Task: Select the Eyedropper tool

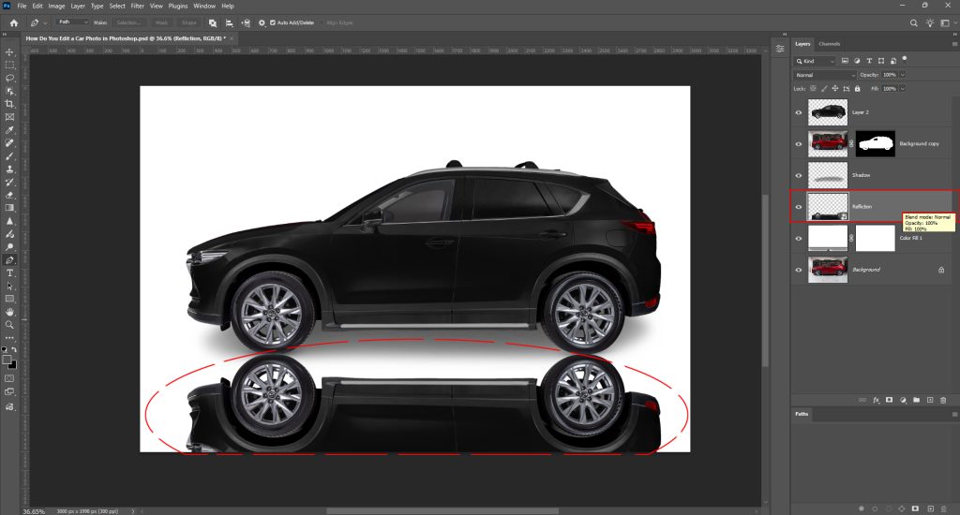Action: pos(9,130)
